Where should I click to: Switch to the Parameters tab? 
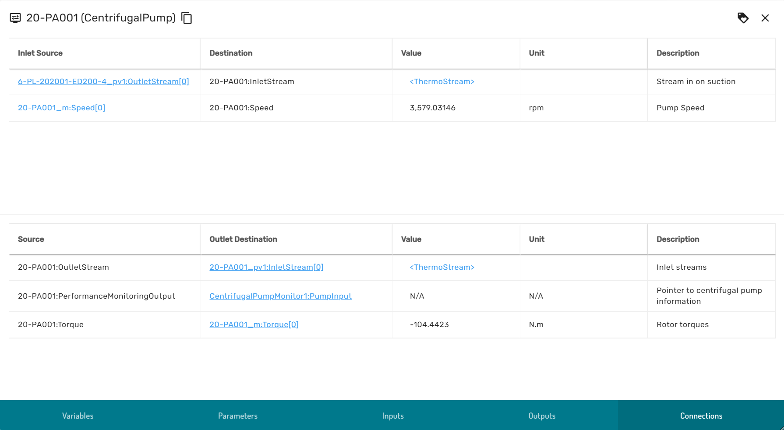point(238,416)
